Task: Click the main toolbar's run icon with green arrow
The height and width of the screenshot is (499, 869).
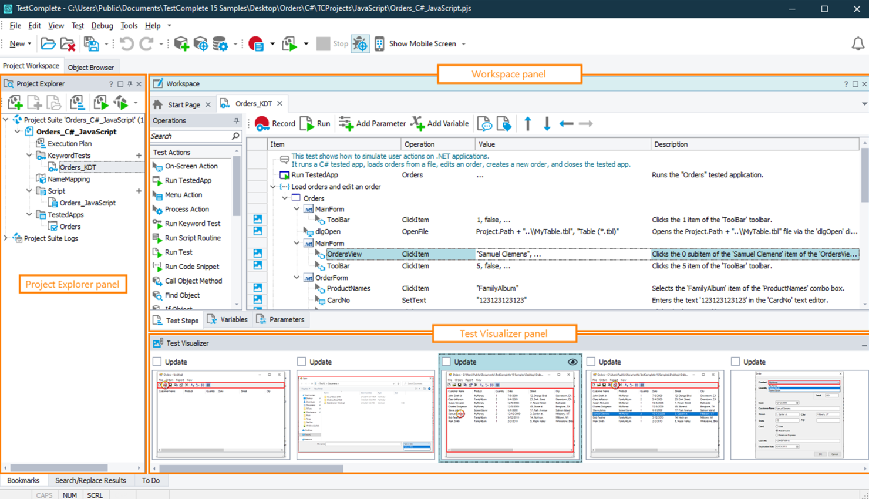Action: pos(289,44)
